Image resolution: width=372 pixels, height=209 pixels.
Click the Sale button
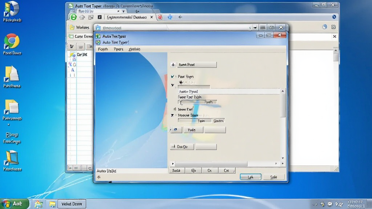pos(274,177)
